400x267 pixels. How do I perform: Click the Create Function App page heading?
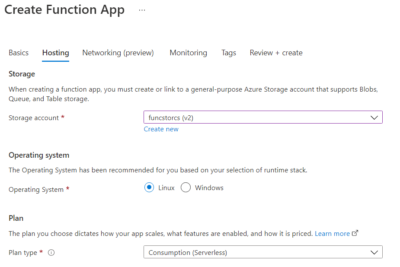pos(64,10)
